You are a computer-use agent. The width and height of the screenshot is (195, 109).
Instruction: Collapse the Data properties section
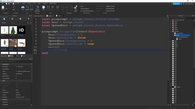[1, 81]
